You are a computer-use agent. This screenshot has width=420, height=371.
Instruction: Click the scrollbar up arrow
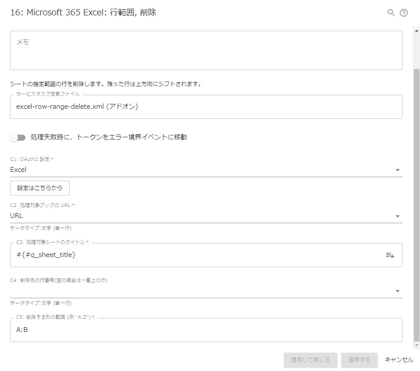tap(416, 31)
